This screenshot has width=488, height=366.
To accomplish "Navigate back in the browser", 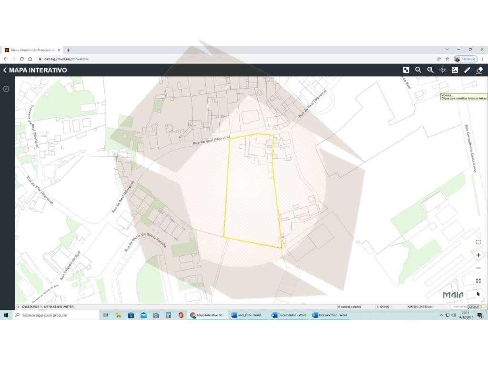I will [x=5, y=59].
